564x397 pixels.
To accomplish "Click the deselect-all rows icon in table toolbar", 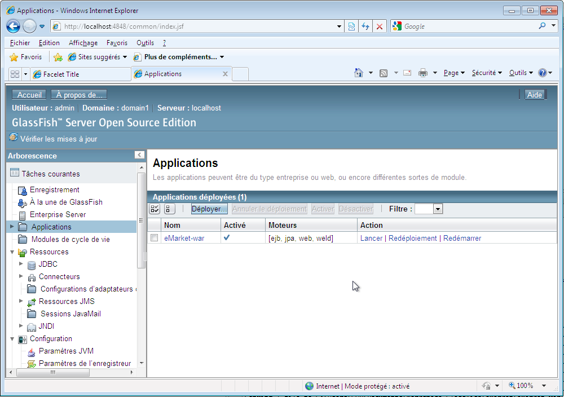I will (169, 209).
